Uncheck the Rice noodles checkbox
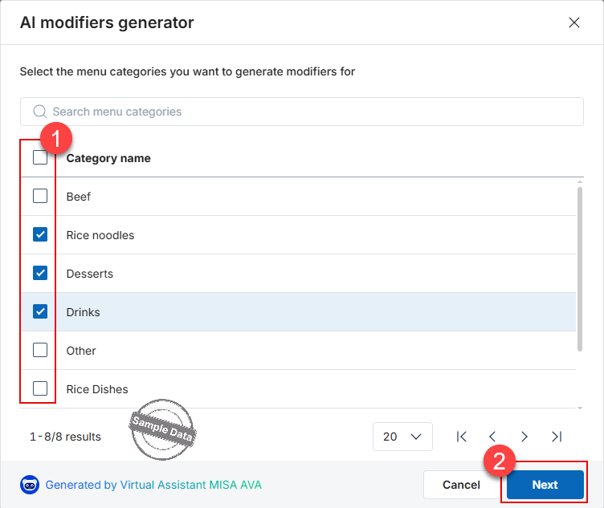The image size is (604, 508). point(40,234)
